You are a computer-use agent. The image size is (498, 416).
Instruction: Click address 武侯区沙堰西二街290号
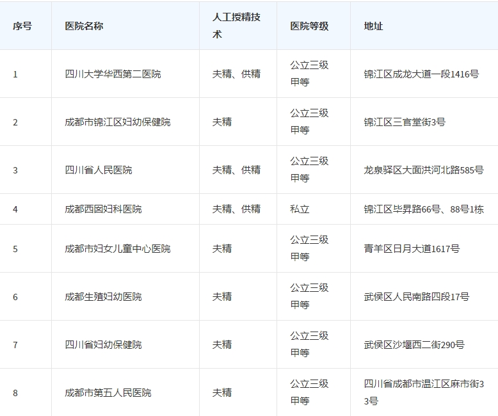coord(414,345)
